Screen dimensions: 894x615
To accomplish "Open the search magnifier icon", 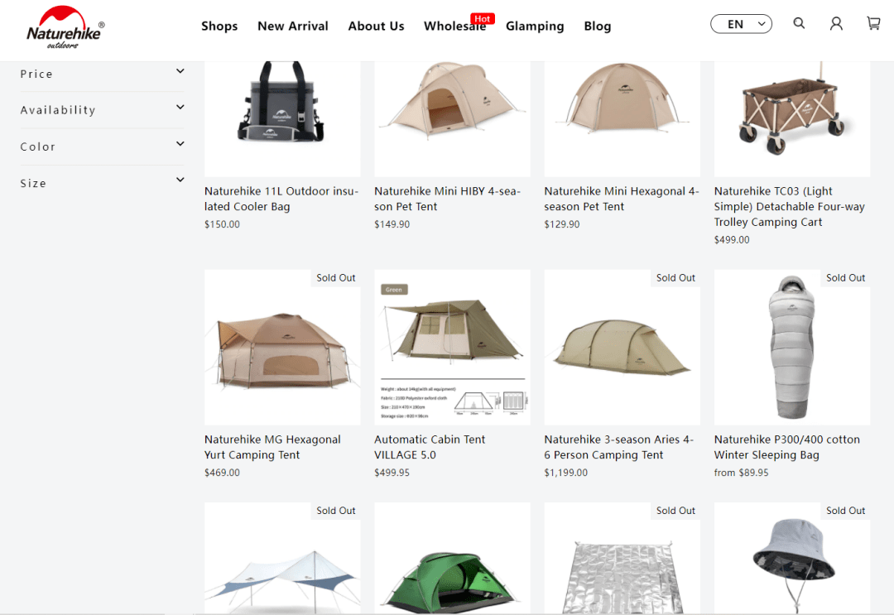I will pyautogui.click(x=799, y=24).
